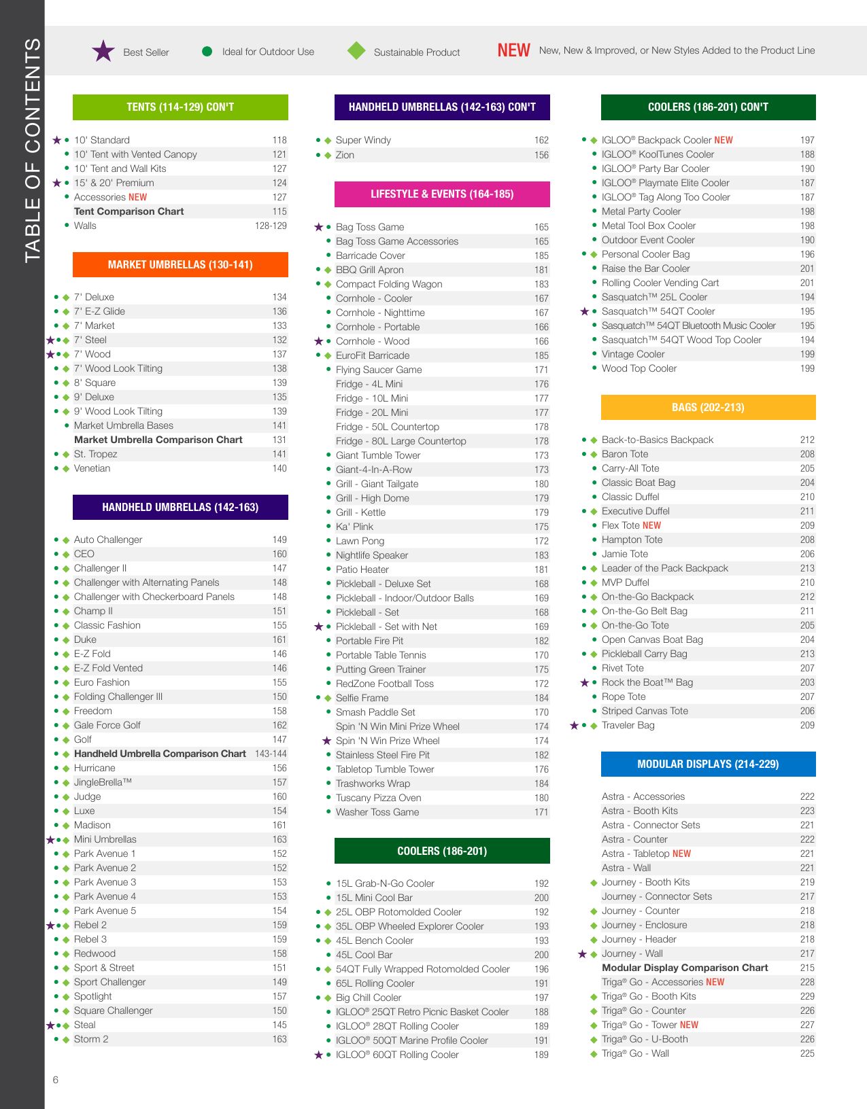Screen dimensions: 867x1109
Task: Click the green diamond next to Triga Go - Wall
Action: pyautogui.click(x=594, y=1053)
